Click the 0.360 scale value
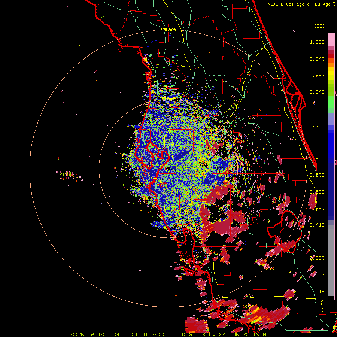Screen dimensions: 337x337 pos(317,242)
